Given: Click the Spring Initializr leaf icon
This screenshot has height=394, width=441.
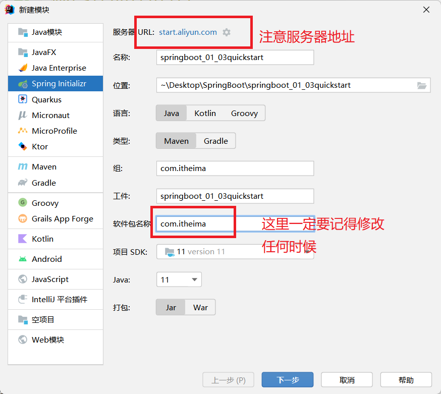Looking at the screenshot, I should [23, 84].
